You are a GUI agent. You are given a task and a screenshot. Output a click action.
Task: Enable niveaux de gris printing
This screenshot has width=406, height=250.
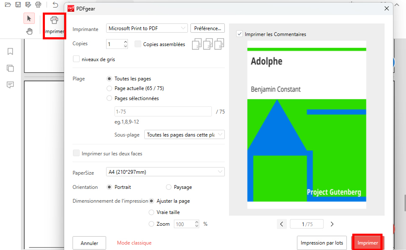coord(76,59)
